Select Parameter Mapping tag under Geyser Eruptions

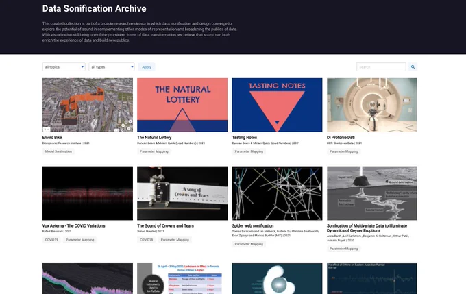pyautogui.click(x=343, y=249)
